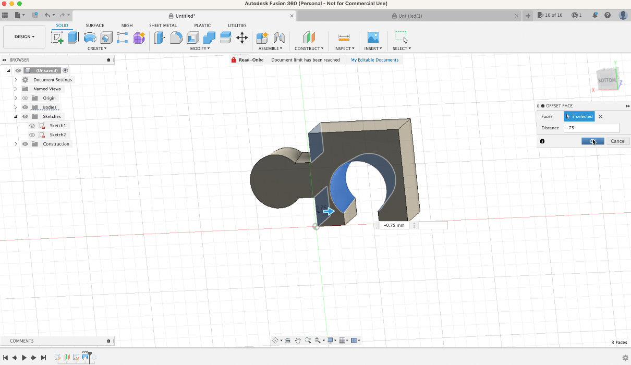Viewport: 631px width, 365px height.
Task: Play the timeline history
Action: point(24,358)
